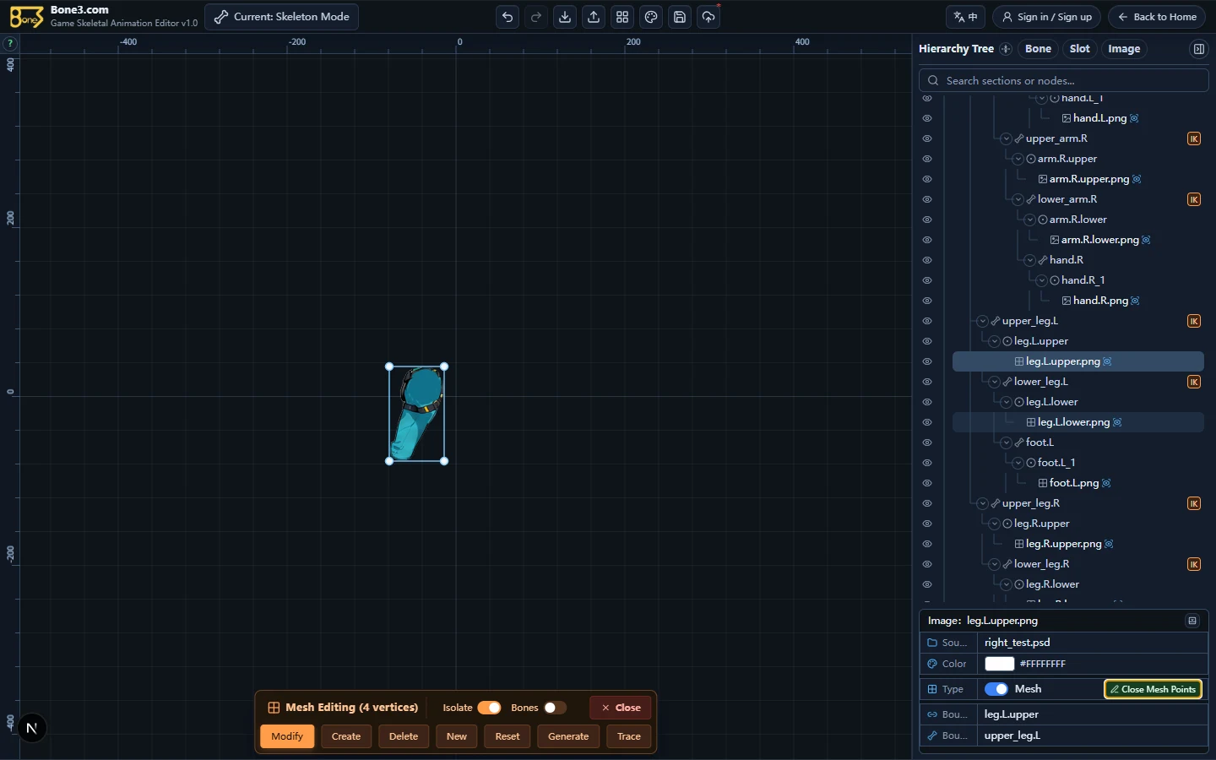1216x760 pixels.
Task: Toggle the Isolate switch off
Action: 489,708
